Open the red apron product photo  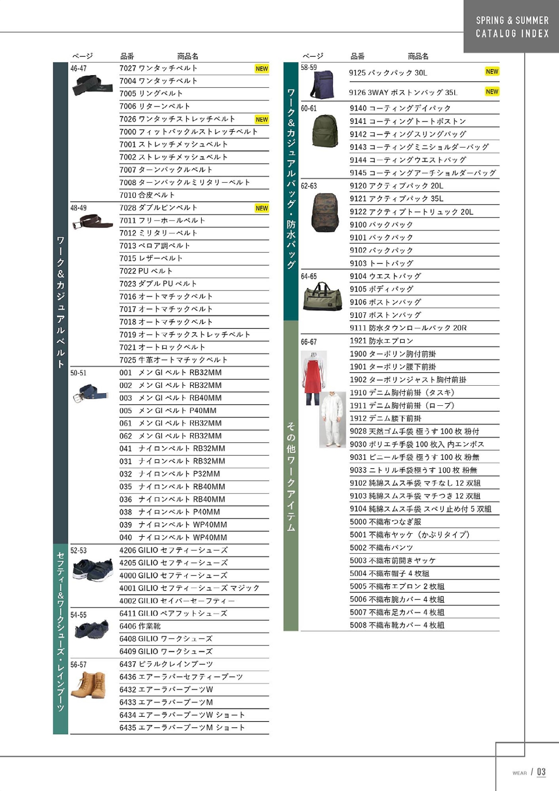pos(313,377)
